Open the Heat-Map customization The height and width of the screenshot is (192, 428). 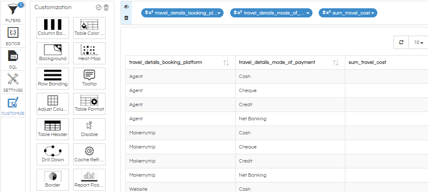(89, 53)
